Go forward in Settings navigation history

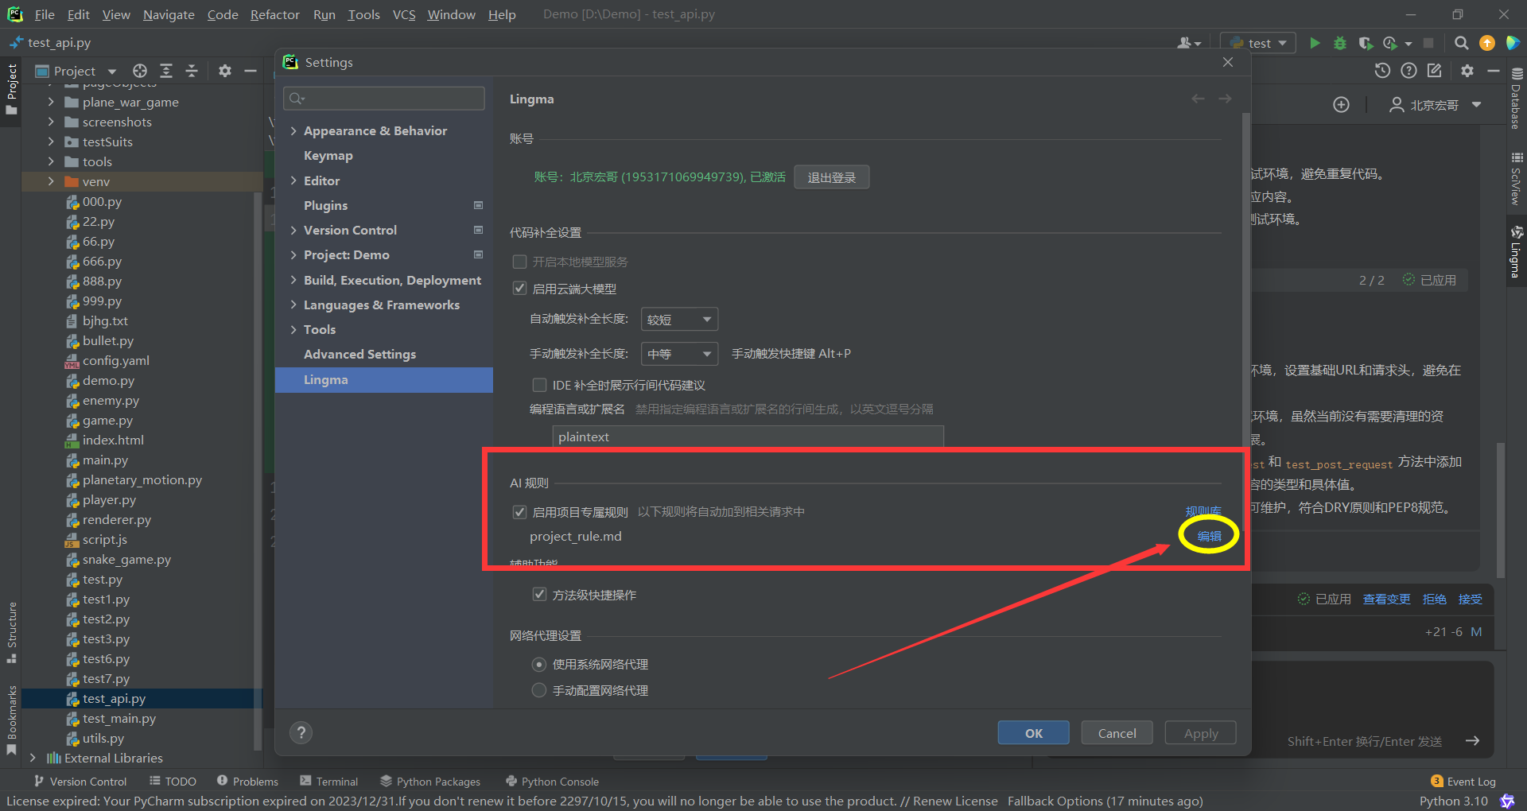(1225, 99)
